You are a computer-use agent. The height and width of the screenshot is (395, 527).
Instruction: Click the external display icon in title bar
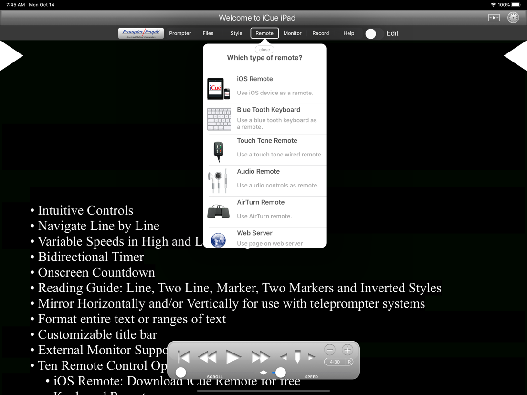click(x=494, y=18)
